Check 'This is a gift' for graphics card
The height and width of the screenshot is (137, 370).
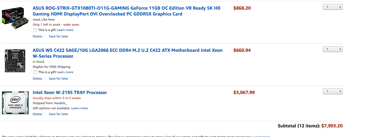[35, 30]
